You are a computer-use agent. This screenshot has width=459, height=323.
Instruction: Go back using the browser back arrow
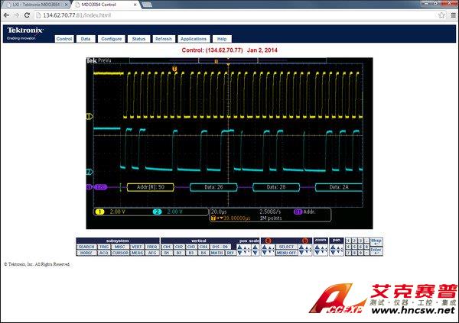pyautogui.click(x=6, y=15)
